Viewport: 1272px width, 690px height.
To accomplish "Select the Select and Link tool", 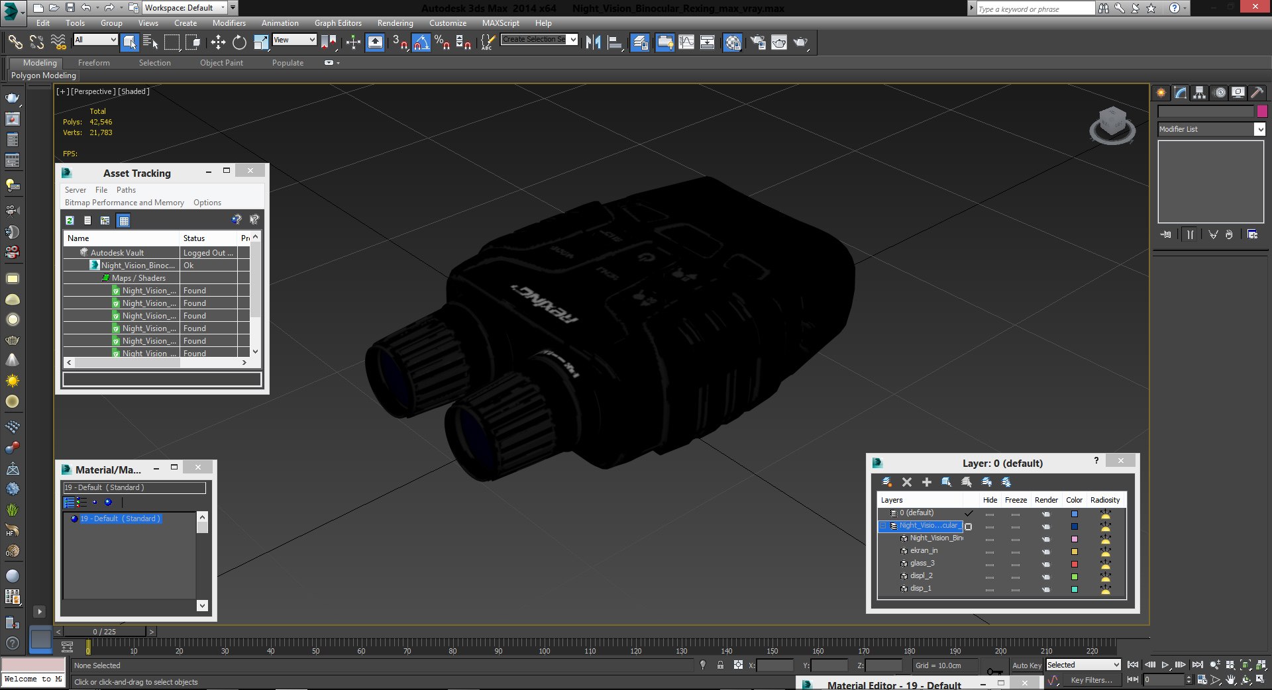I will click(15, 42).
